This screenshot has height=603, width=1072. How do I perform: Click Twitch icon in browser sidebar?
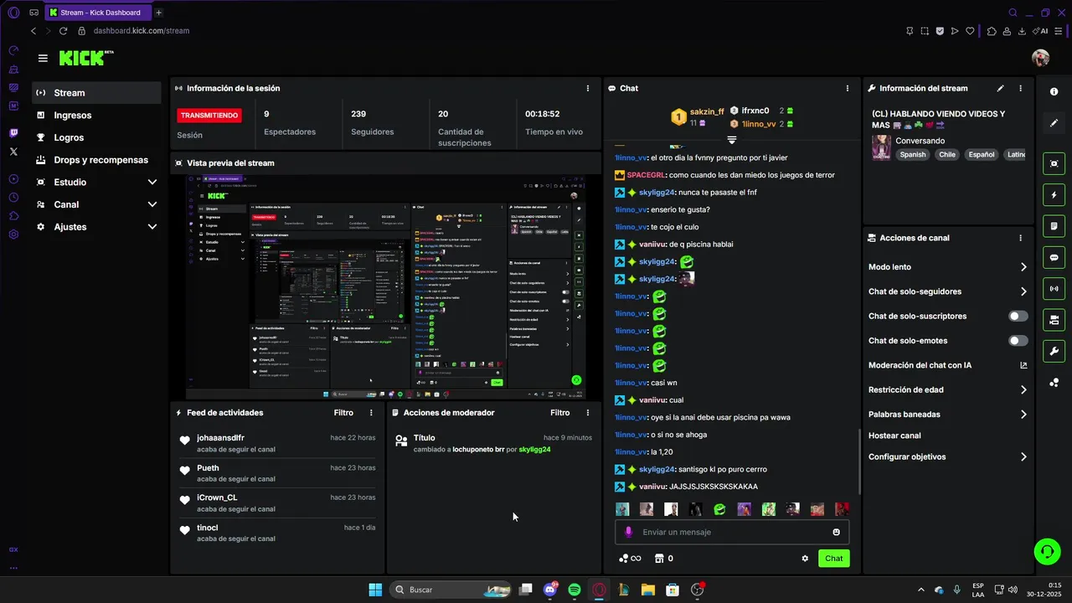(13, 133)
